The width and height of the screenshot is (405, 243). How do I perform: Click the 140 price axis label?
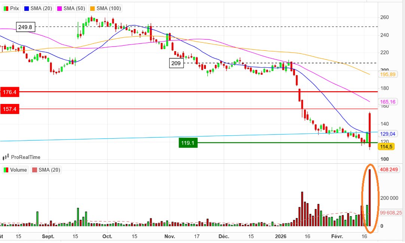point(384,124)
